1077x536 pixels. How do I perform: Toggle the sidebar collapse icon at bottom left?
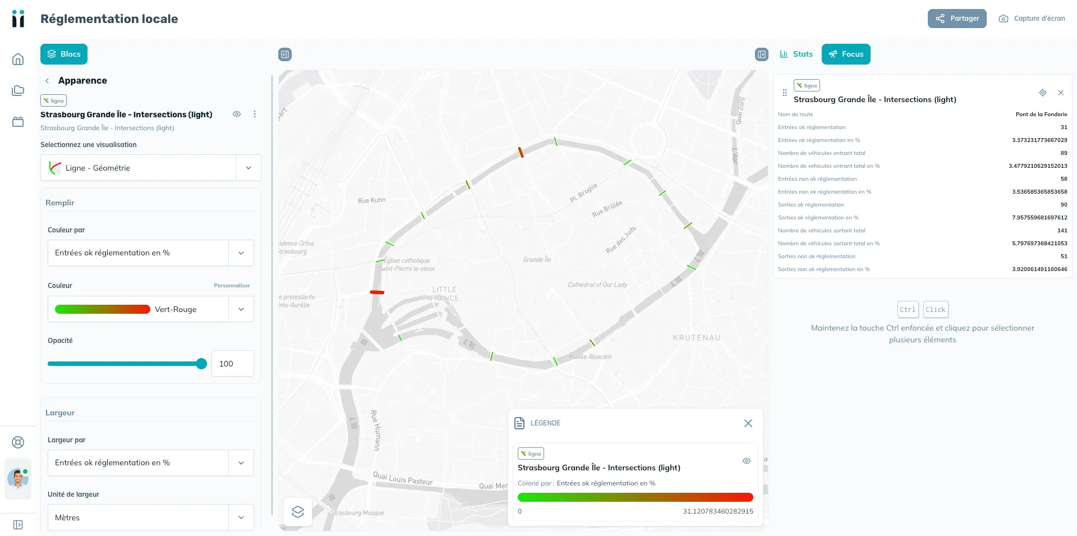(18, 525)
